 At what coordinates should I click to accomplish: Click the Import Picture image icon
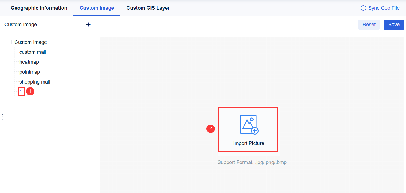click(248, 124)
